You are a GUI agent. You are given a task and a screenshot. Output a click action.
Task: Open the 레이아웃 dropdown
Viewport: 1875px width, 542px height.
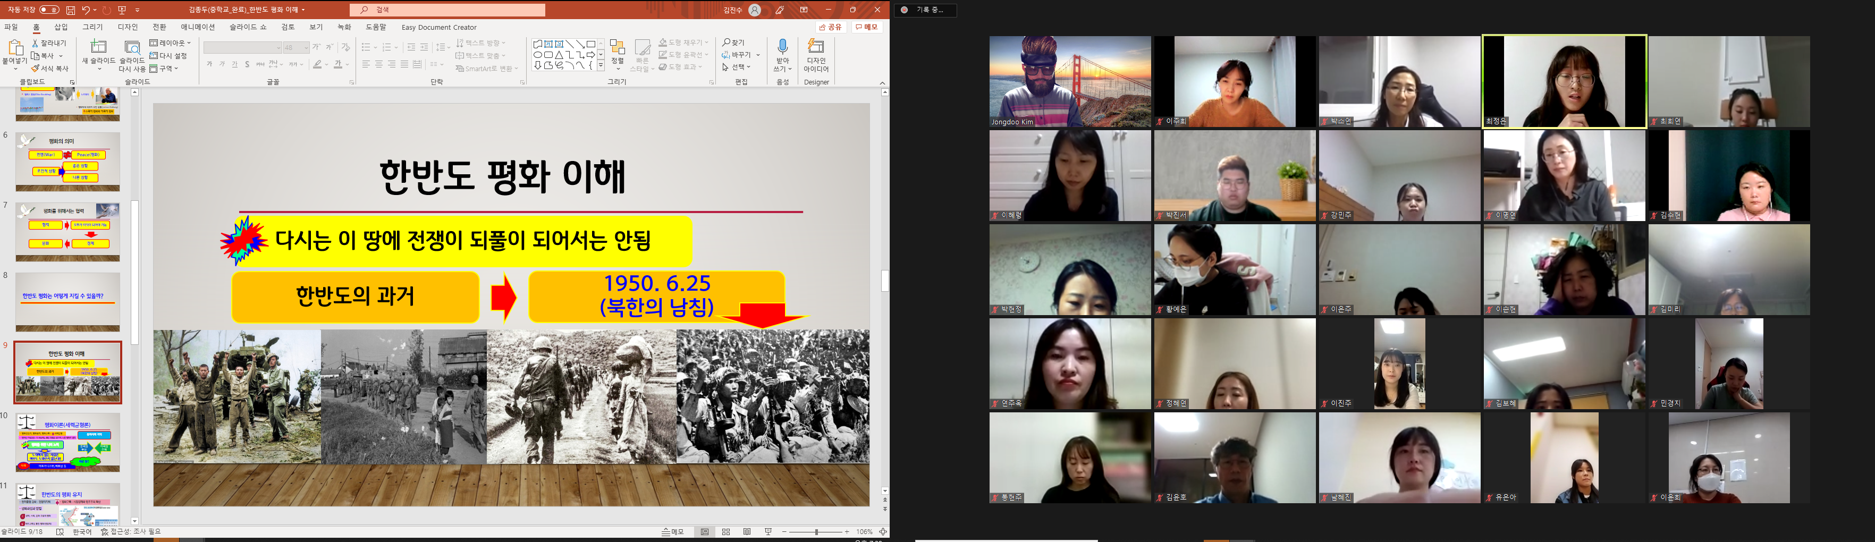tap(170, 43)
